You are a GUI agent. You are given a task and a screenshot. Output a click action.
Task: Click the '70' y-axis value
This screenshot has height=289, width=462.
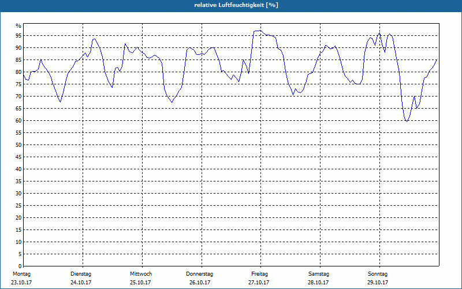pyautogui.click(x=18, y=97)
